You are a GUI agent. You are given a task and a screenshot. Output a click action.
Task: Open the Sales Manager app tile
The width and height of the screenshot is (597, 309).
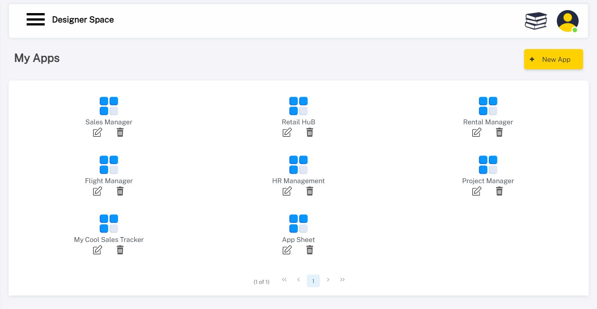click(109, 106)
